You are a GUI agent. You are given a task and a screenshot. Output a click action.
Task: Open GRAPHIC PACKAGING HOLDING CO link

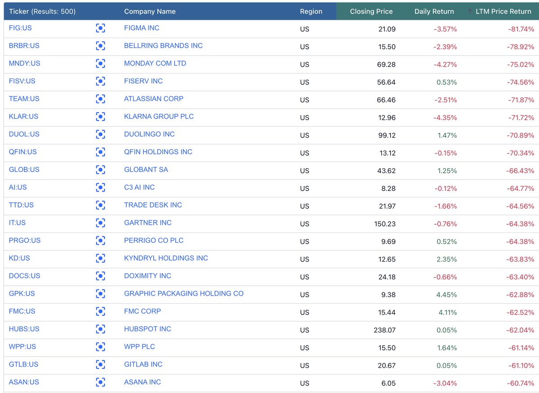point(184,293)
